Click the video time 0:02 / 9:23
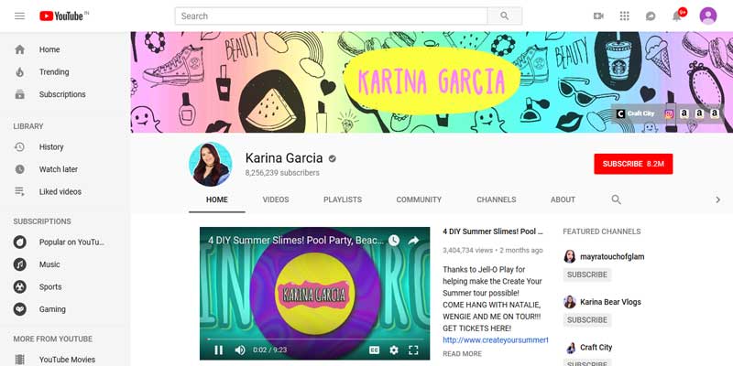 click(269, 350)
